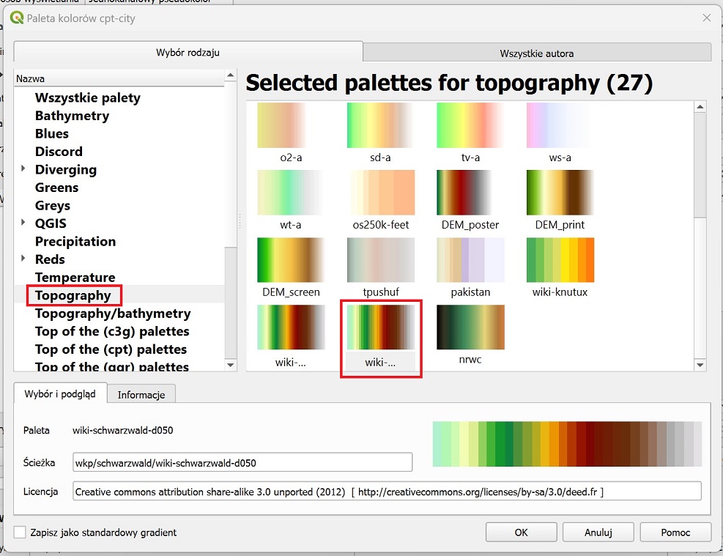Select the QGIS category label
The height and width of the screenshot is (556, 723).
pos(51,223)
